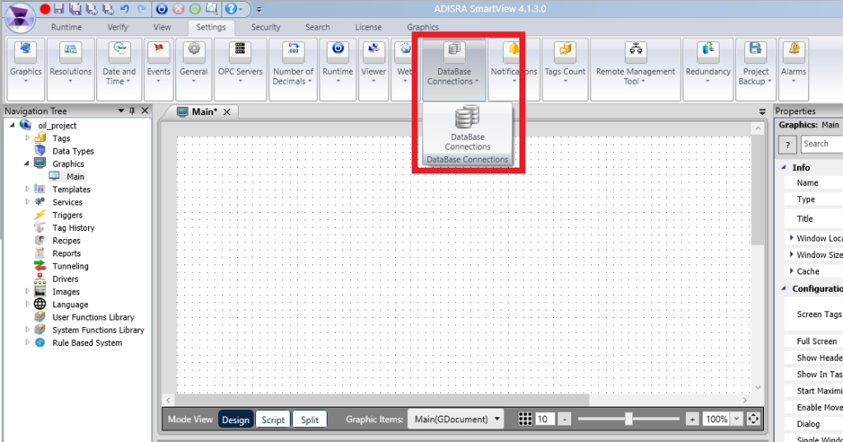The image size is (843, 442).
Task: Open Remote Management Tool
Action: [636, 69]
